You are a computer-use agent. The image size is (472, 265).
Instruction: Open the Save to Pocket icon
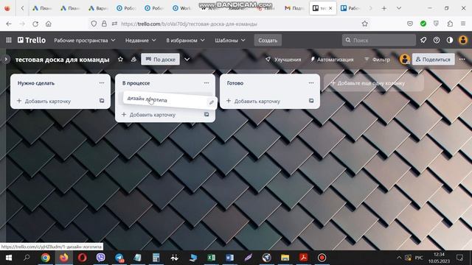[410, 24]
